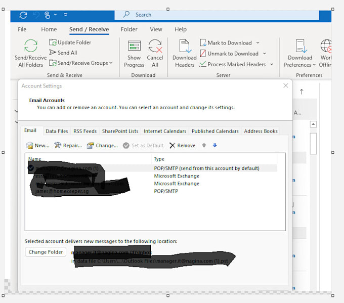Open Customize Quick Access Toolbar dropdown
Image resolution: width=344 pixels, height=303 pixels.
pyautogui.click(x=65, y=15)
